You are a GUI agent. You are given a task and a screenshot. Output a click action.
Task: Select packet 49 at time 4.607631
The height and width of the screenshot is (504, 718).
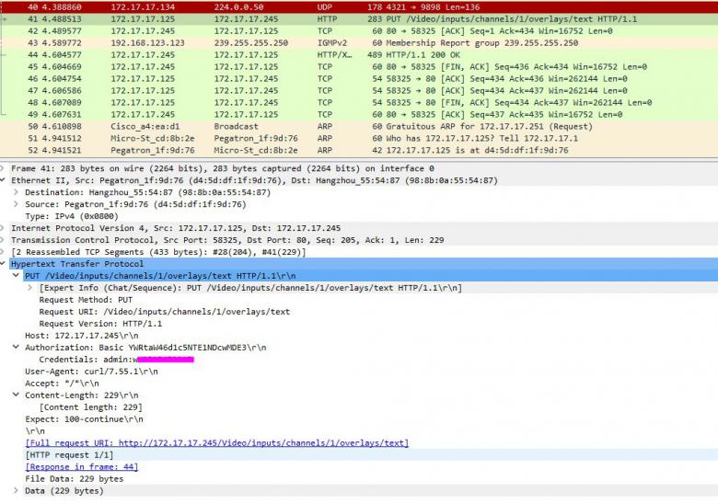pyautogui.click(x=359, y=114)
